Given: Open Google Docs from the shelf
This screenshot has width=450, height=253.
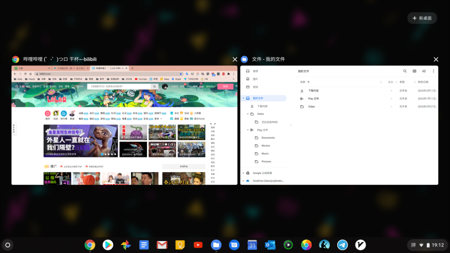Looking at the screenshot, I should tap(144, 245).
